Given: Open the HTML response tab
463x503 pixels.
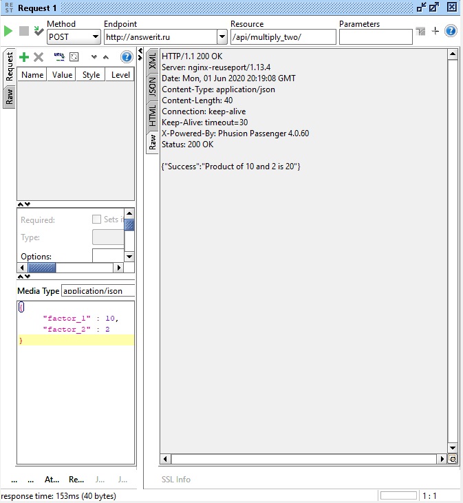Looking at the screenshot, I should coord(152,116).
